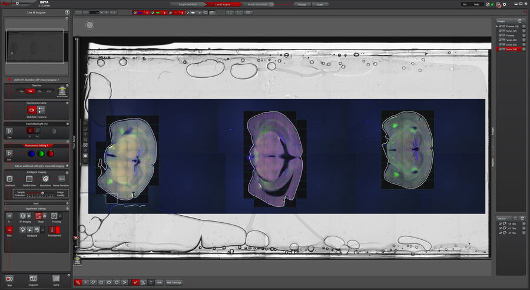530x290 pixels.
Task: Click the Stage experiment settings icon
Action: (39, 216)
